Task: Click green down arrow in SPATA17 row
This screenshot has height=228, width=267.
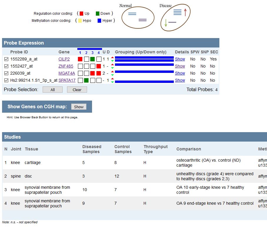Action: pos(112,82)
